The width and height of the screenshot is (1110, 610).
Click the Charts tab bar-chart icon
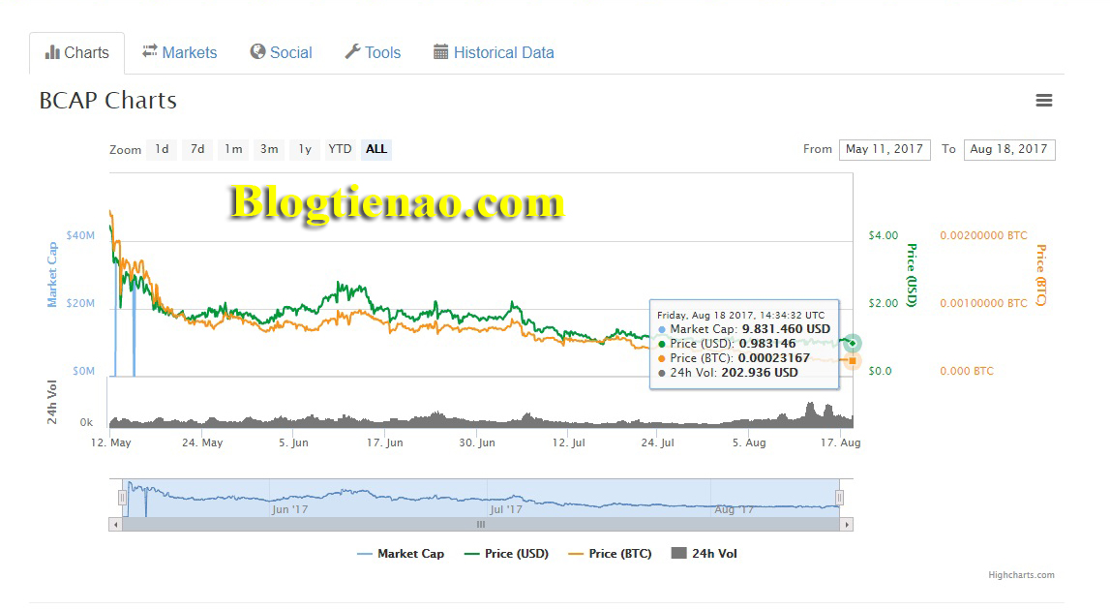coord(52,52)
